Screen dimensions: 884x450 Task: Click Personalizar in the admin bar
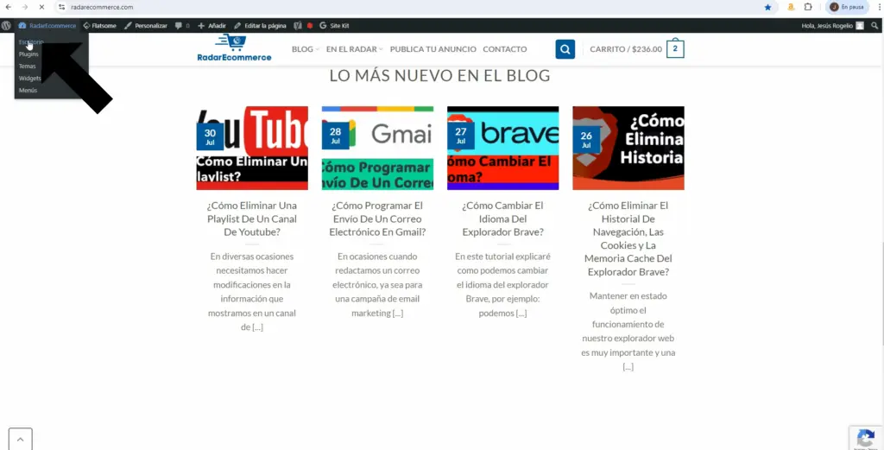coord(145,25)
